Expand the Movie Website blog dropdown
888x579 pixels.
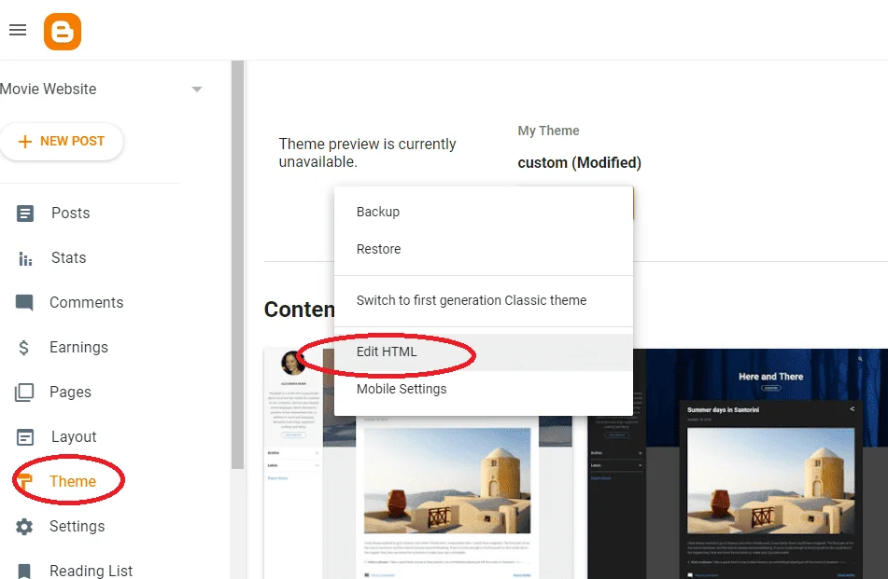[197, 90]
